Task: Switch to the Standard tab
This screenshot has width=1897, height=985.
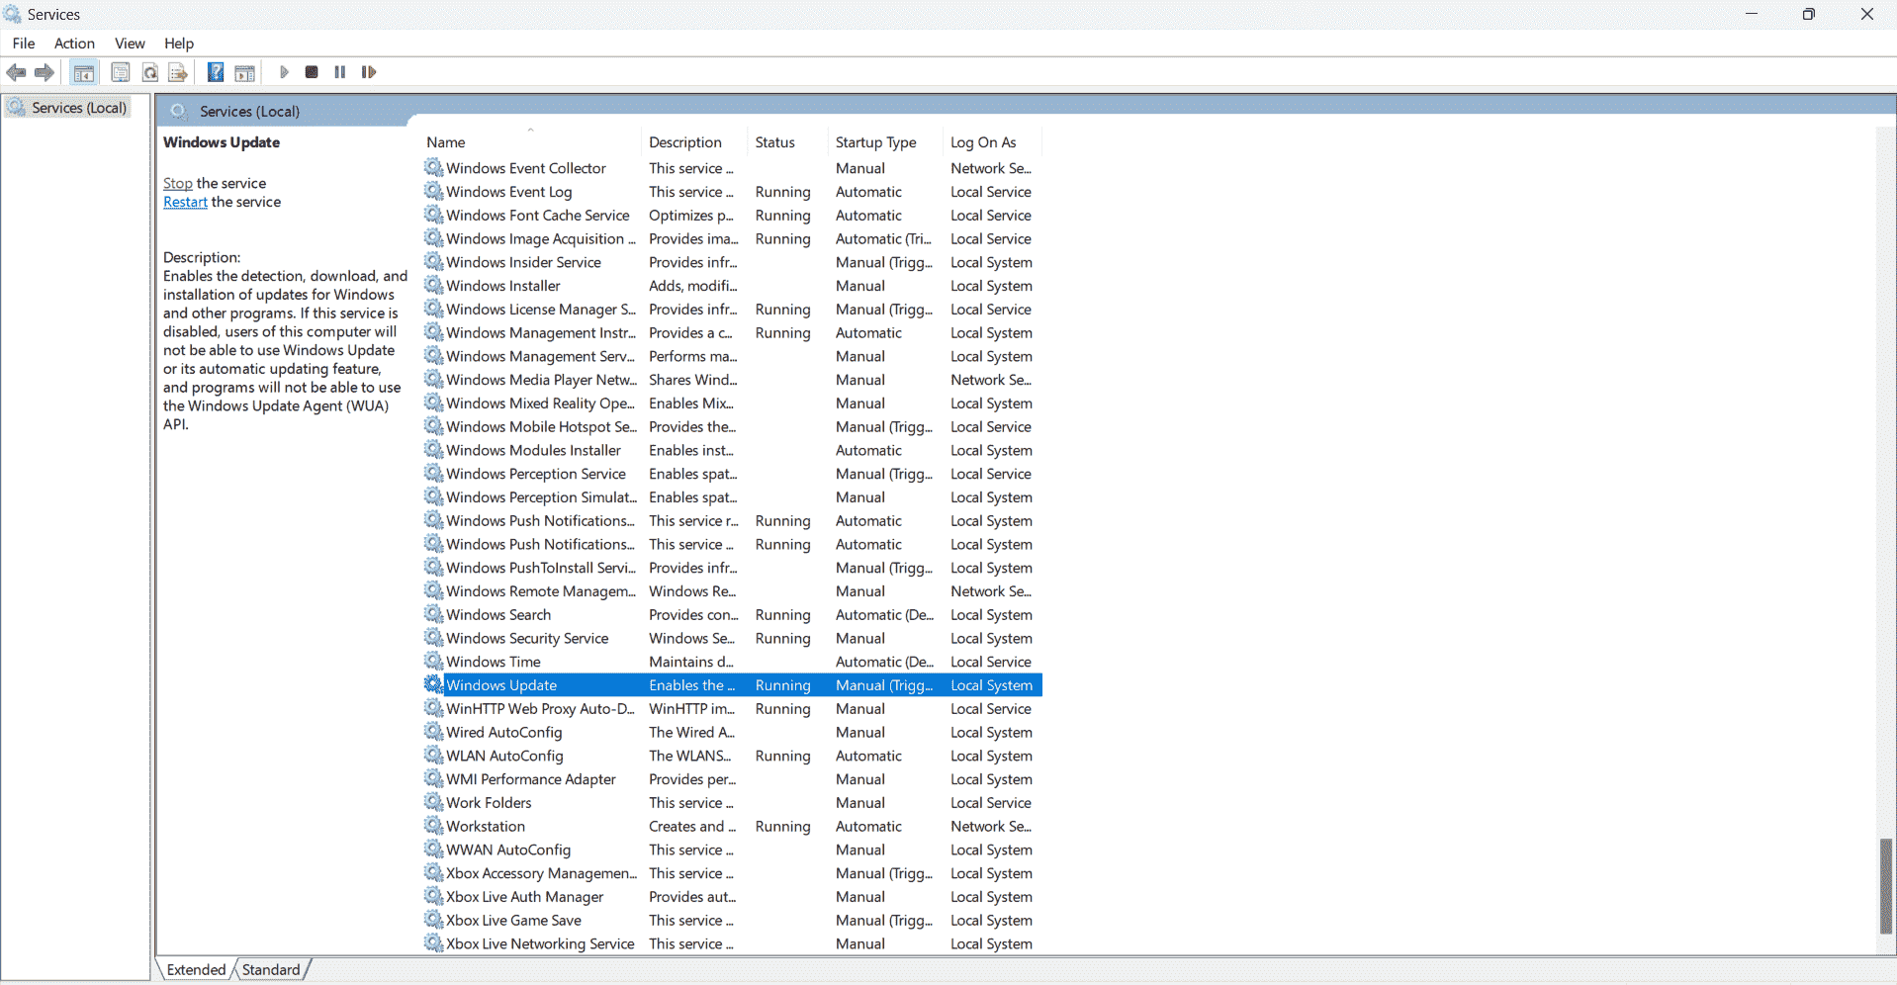Action: click(x=271, y=969)
